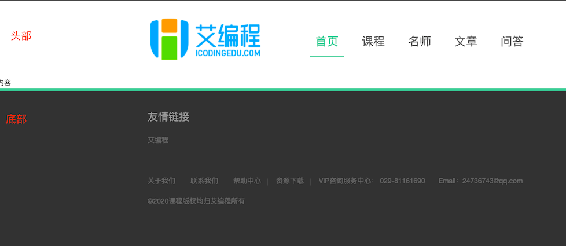Screen dimensions: 566x246
Task: Open the 关于我们 footer link
Action: (x=161, y=181)
